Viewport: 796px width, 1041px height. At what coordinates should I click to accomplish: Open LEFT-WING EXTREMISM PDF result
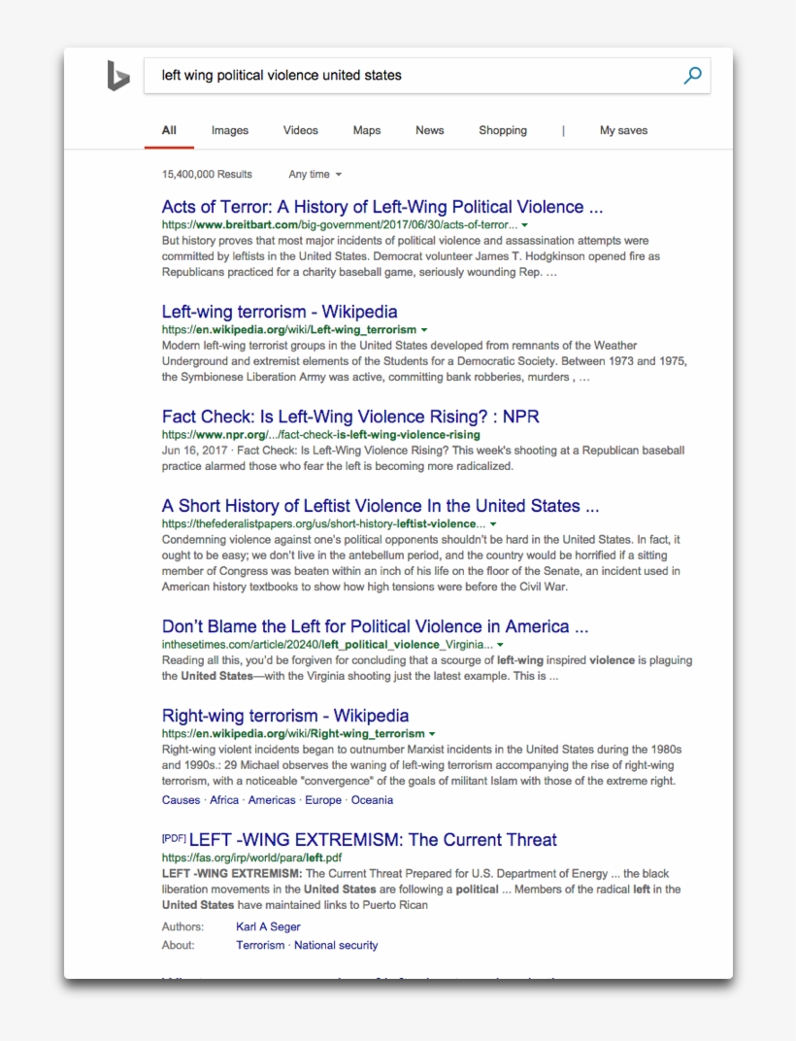pos(373,839)
